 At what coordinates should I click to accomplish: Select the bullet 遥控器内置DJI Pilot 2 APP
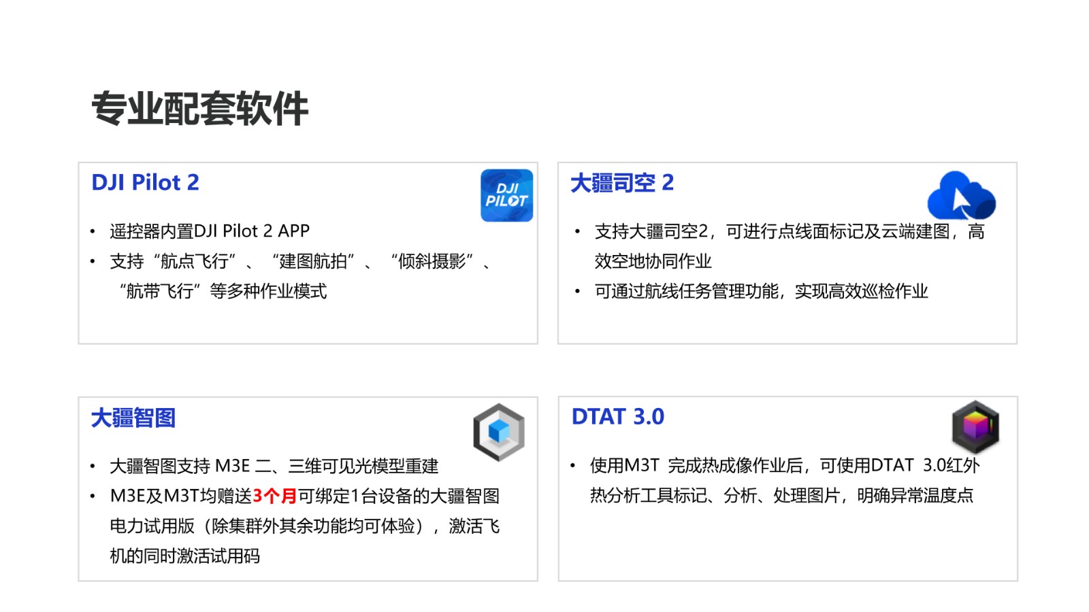[x=210, y=231]
